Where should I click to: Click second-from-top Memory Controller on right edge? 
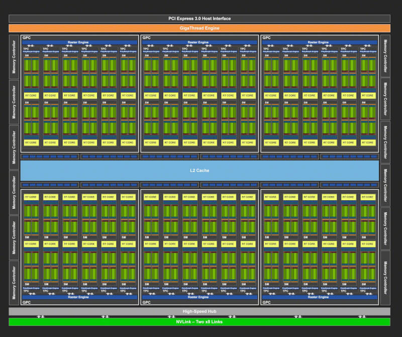pos(385,99)
